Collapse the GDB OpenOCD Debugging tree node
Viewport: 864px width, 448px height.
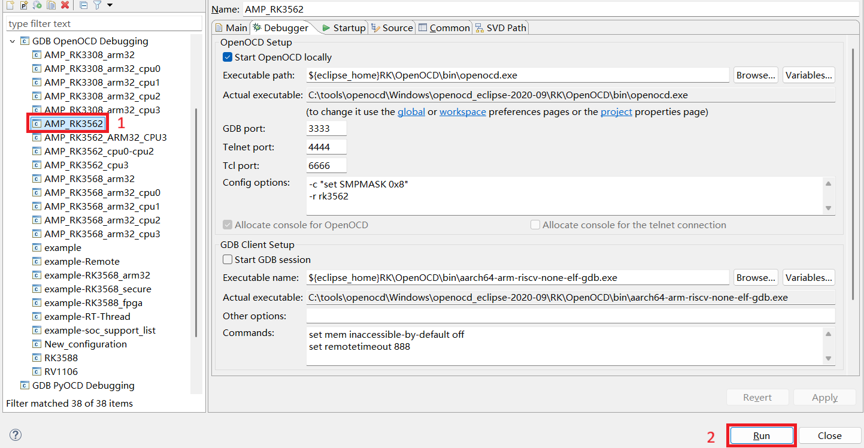point(13,41)
